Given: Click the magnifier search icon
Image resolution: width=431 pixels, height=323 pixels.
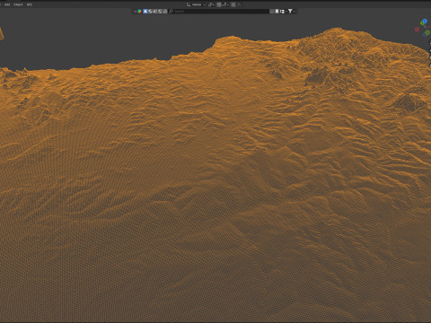Looking at the screenshot, I should (171, 11).
